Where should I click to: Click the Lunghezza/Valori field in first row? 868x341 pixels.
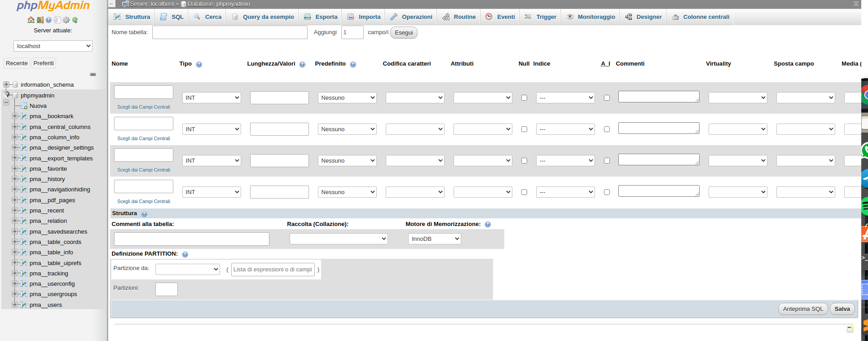click(279, 97)
